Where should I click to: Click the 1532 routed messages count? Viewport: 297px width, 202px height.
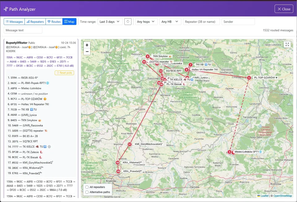(x=278, y=30)
